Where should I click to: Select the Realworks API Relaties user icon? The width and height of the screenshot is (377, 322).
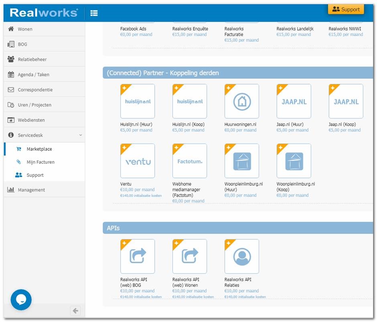pos(242,256)
